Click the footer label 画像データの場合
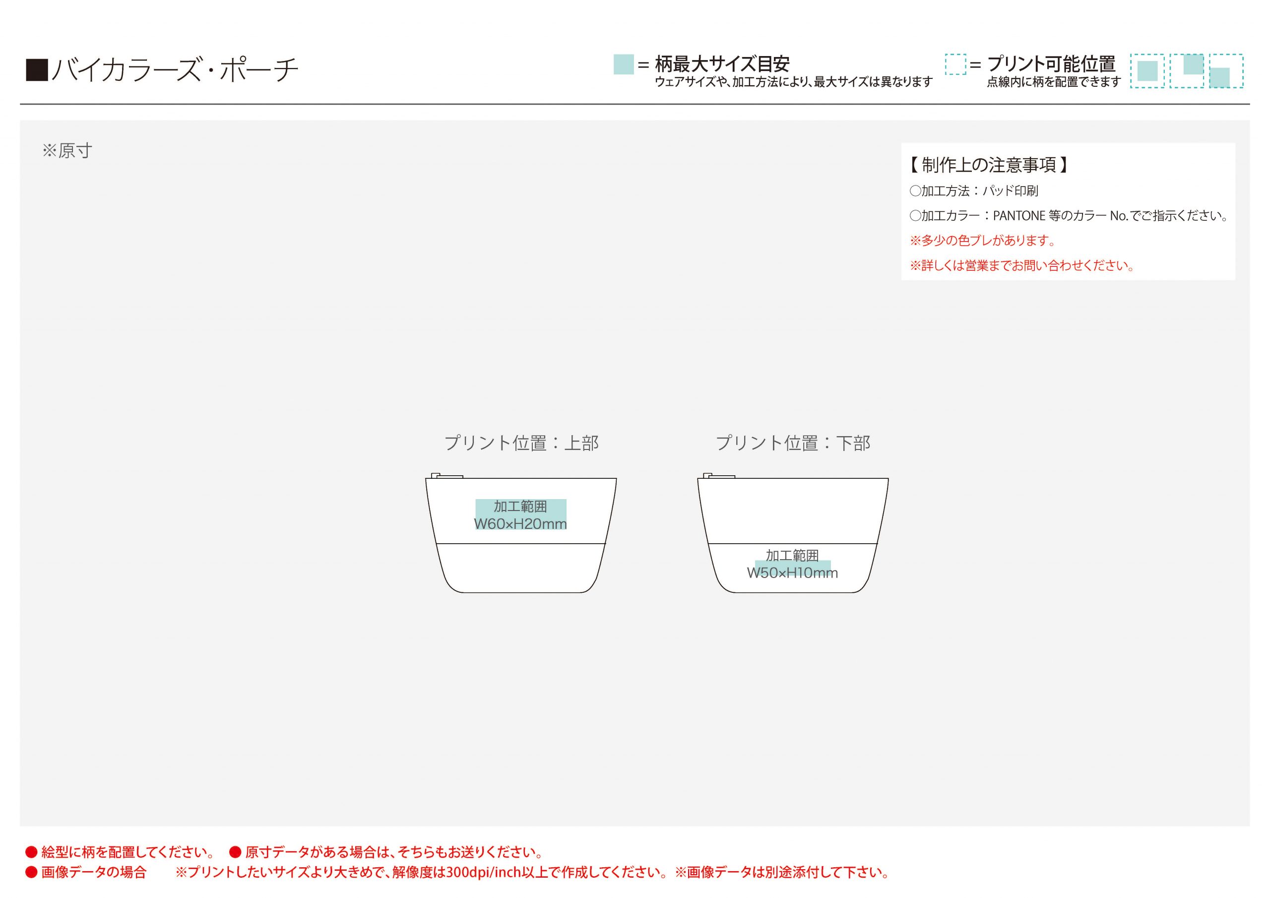Viewport: 1270px width, 898px height. (x=93, y=873)
